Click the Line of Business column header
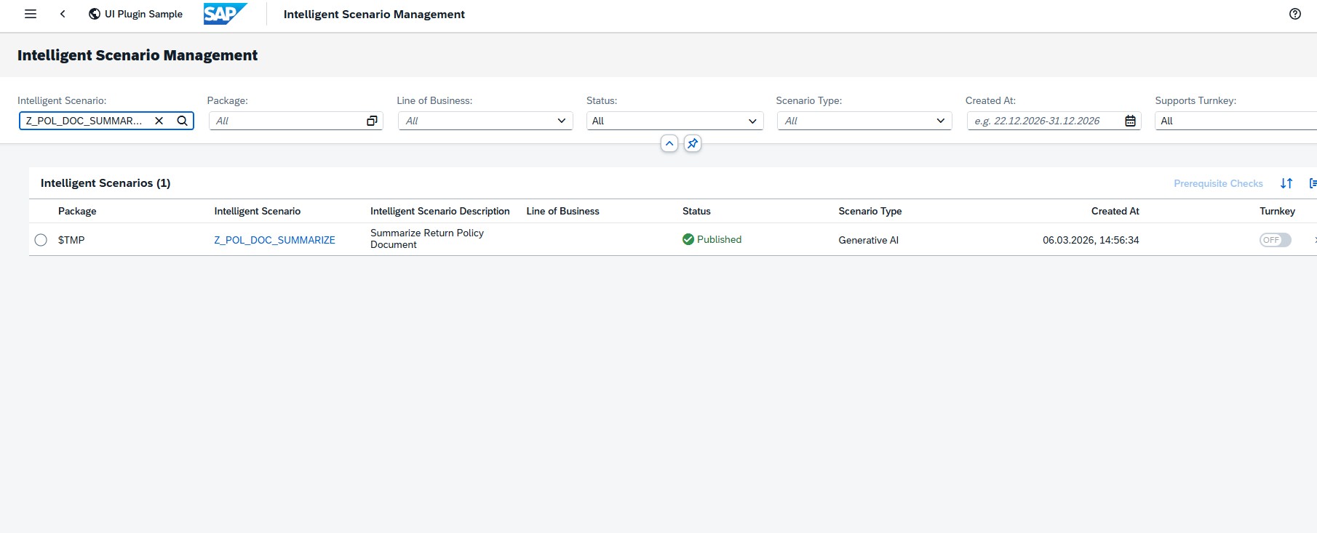Screen dimensions: 1317x533 coord(562,211)
